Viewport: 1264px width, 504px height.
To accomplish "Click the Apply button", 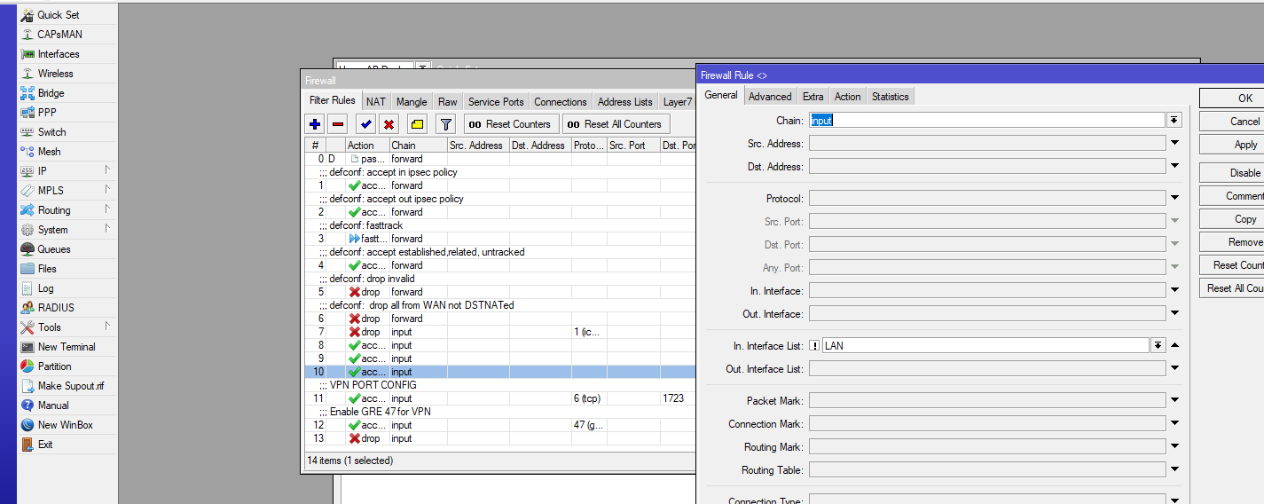I will click(x=1244, y=145).
